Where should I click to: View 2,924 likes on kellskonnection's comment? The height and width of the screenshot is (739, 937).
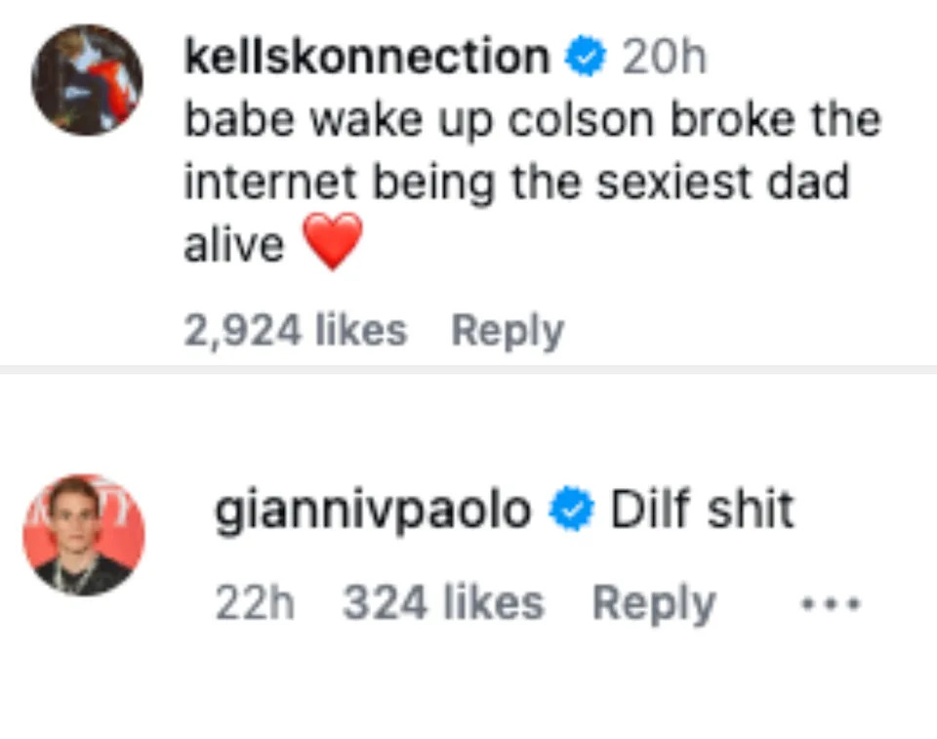tap(296, 329)
